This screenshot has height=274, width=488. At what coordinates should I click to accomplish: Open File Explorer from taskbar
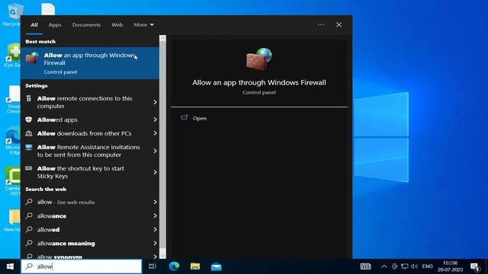pos(195,266)
